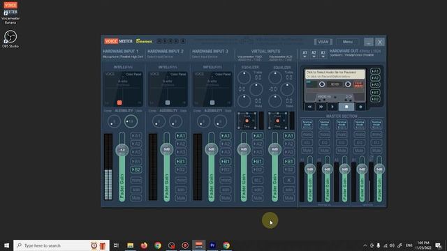Click the surround panner of Voicemeeter VAIO input
The height and width of the screenshot is (251, 447).
coord(247,121)
